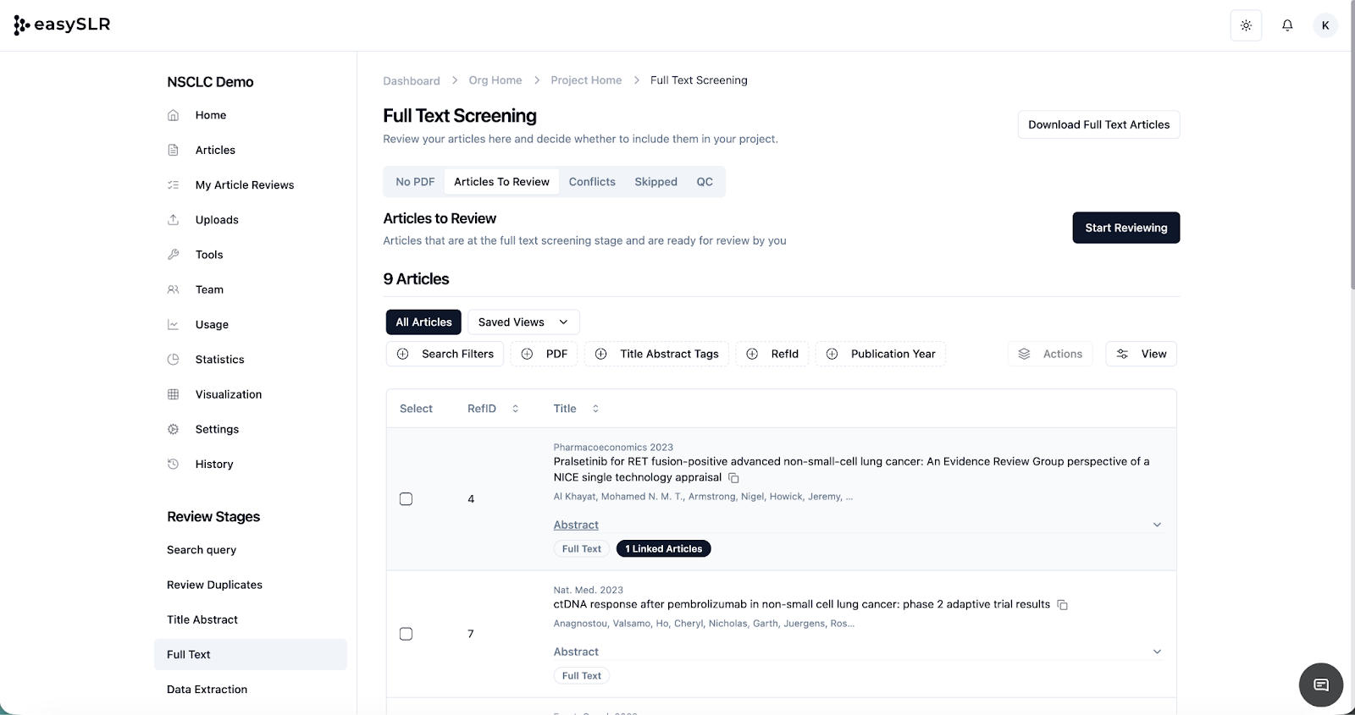The width and height of the screenshot is (1355, 715).
Task: Click Download Full Text Articles
Action: pyautogui.click(x=1098, y=124)
